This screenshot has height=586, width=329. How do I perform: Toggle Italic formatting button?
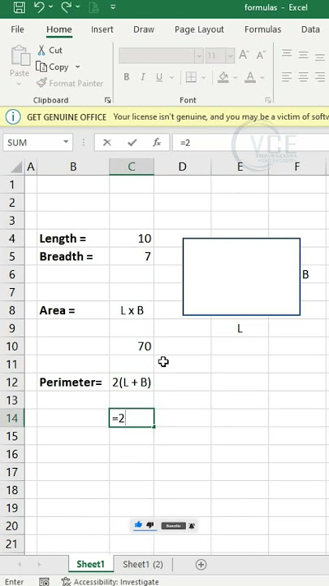[142, 77]
